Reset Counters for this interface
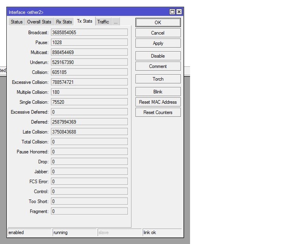This screenshot has width=306, height=244. 158,112
